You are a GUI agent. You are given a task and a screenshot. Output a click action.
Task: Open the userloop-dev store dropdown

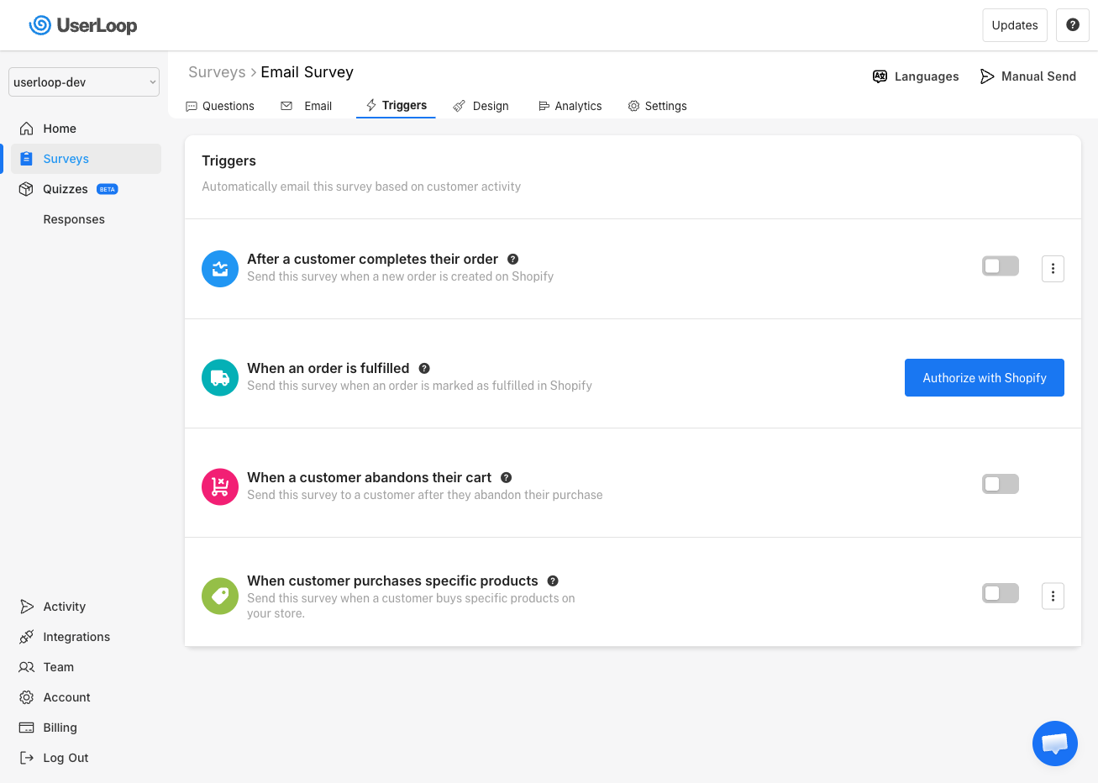coord(83,81)
